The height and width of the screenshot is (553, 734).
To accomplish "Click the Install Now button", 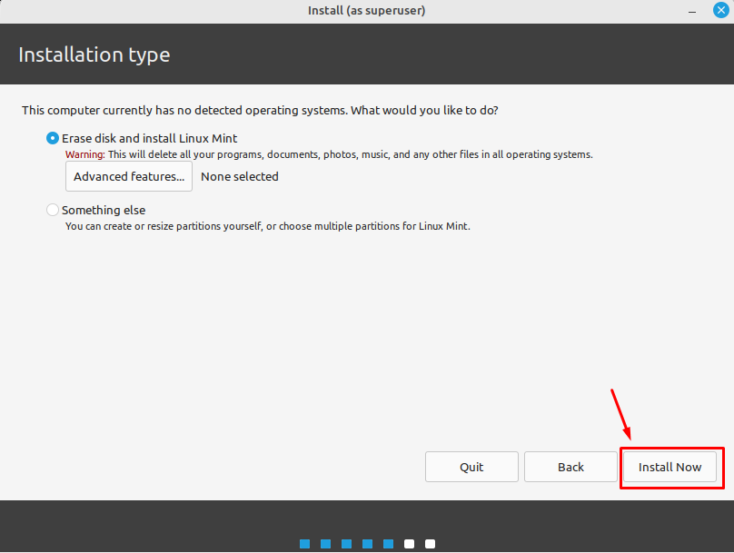I will point(670,467).
